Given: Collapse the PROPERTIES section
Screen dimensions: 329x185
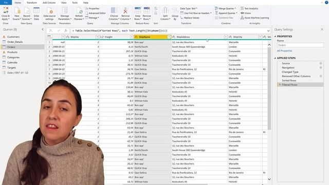Looking at the screenshot, I should point(275,36).
